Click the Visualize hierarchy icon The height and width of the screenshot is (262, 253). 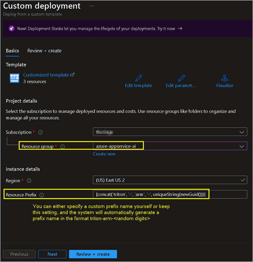click(224, 78)
